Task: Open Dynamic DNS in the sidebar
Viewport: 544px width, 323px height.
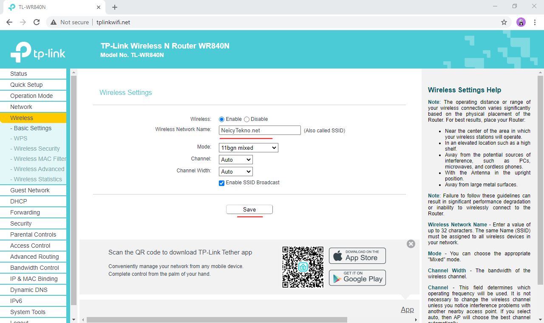Action: pos(33,290)
